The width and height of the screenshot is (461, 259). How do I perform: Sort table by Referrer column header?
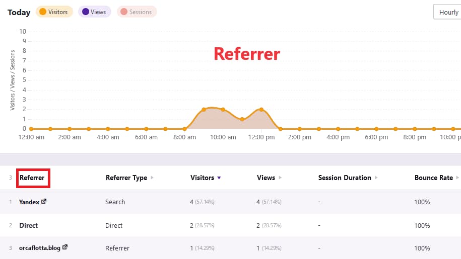32,178
